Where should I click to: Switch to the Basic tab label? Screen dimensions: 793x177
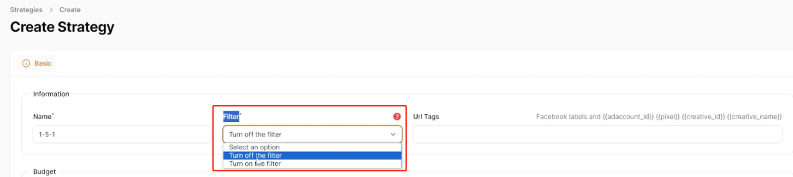pyautogui.click(x=43, y=63)
